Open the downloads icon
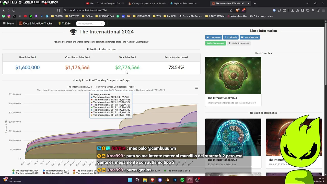 point(293,10)
